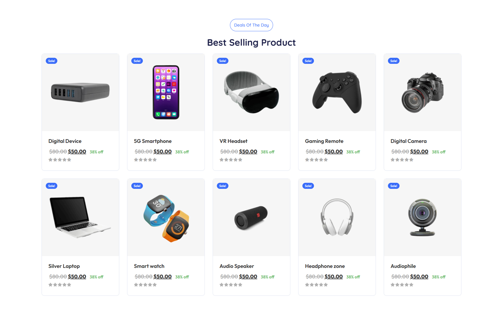Image resolution: width=503 pixels, height=313 pixels.
Task: Click the $50.00 price of 5G Smartphone
Action: 162,152
